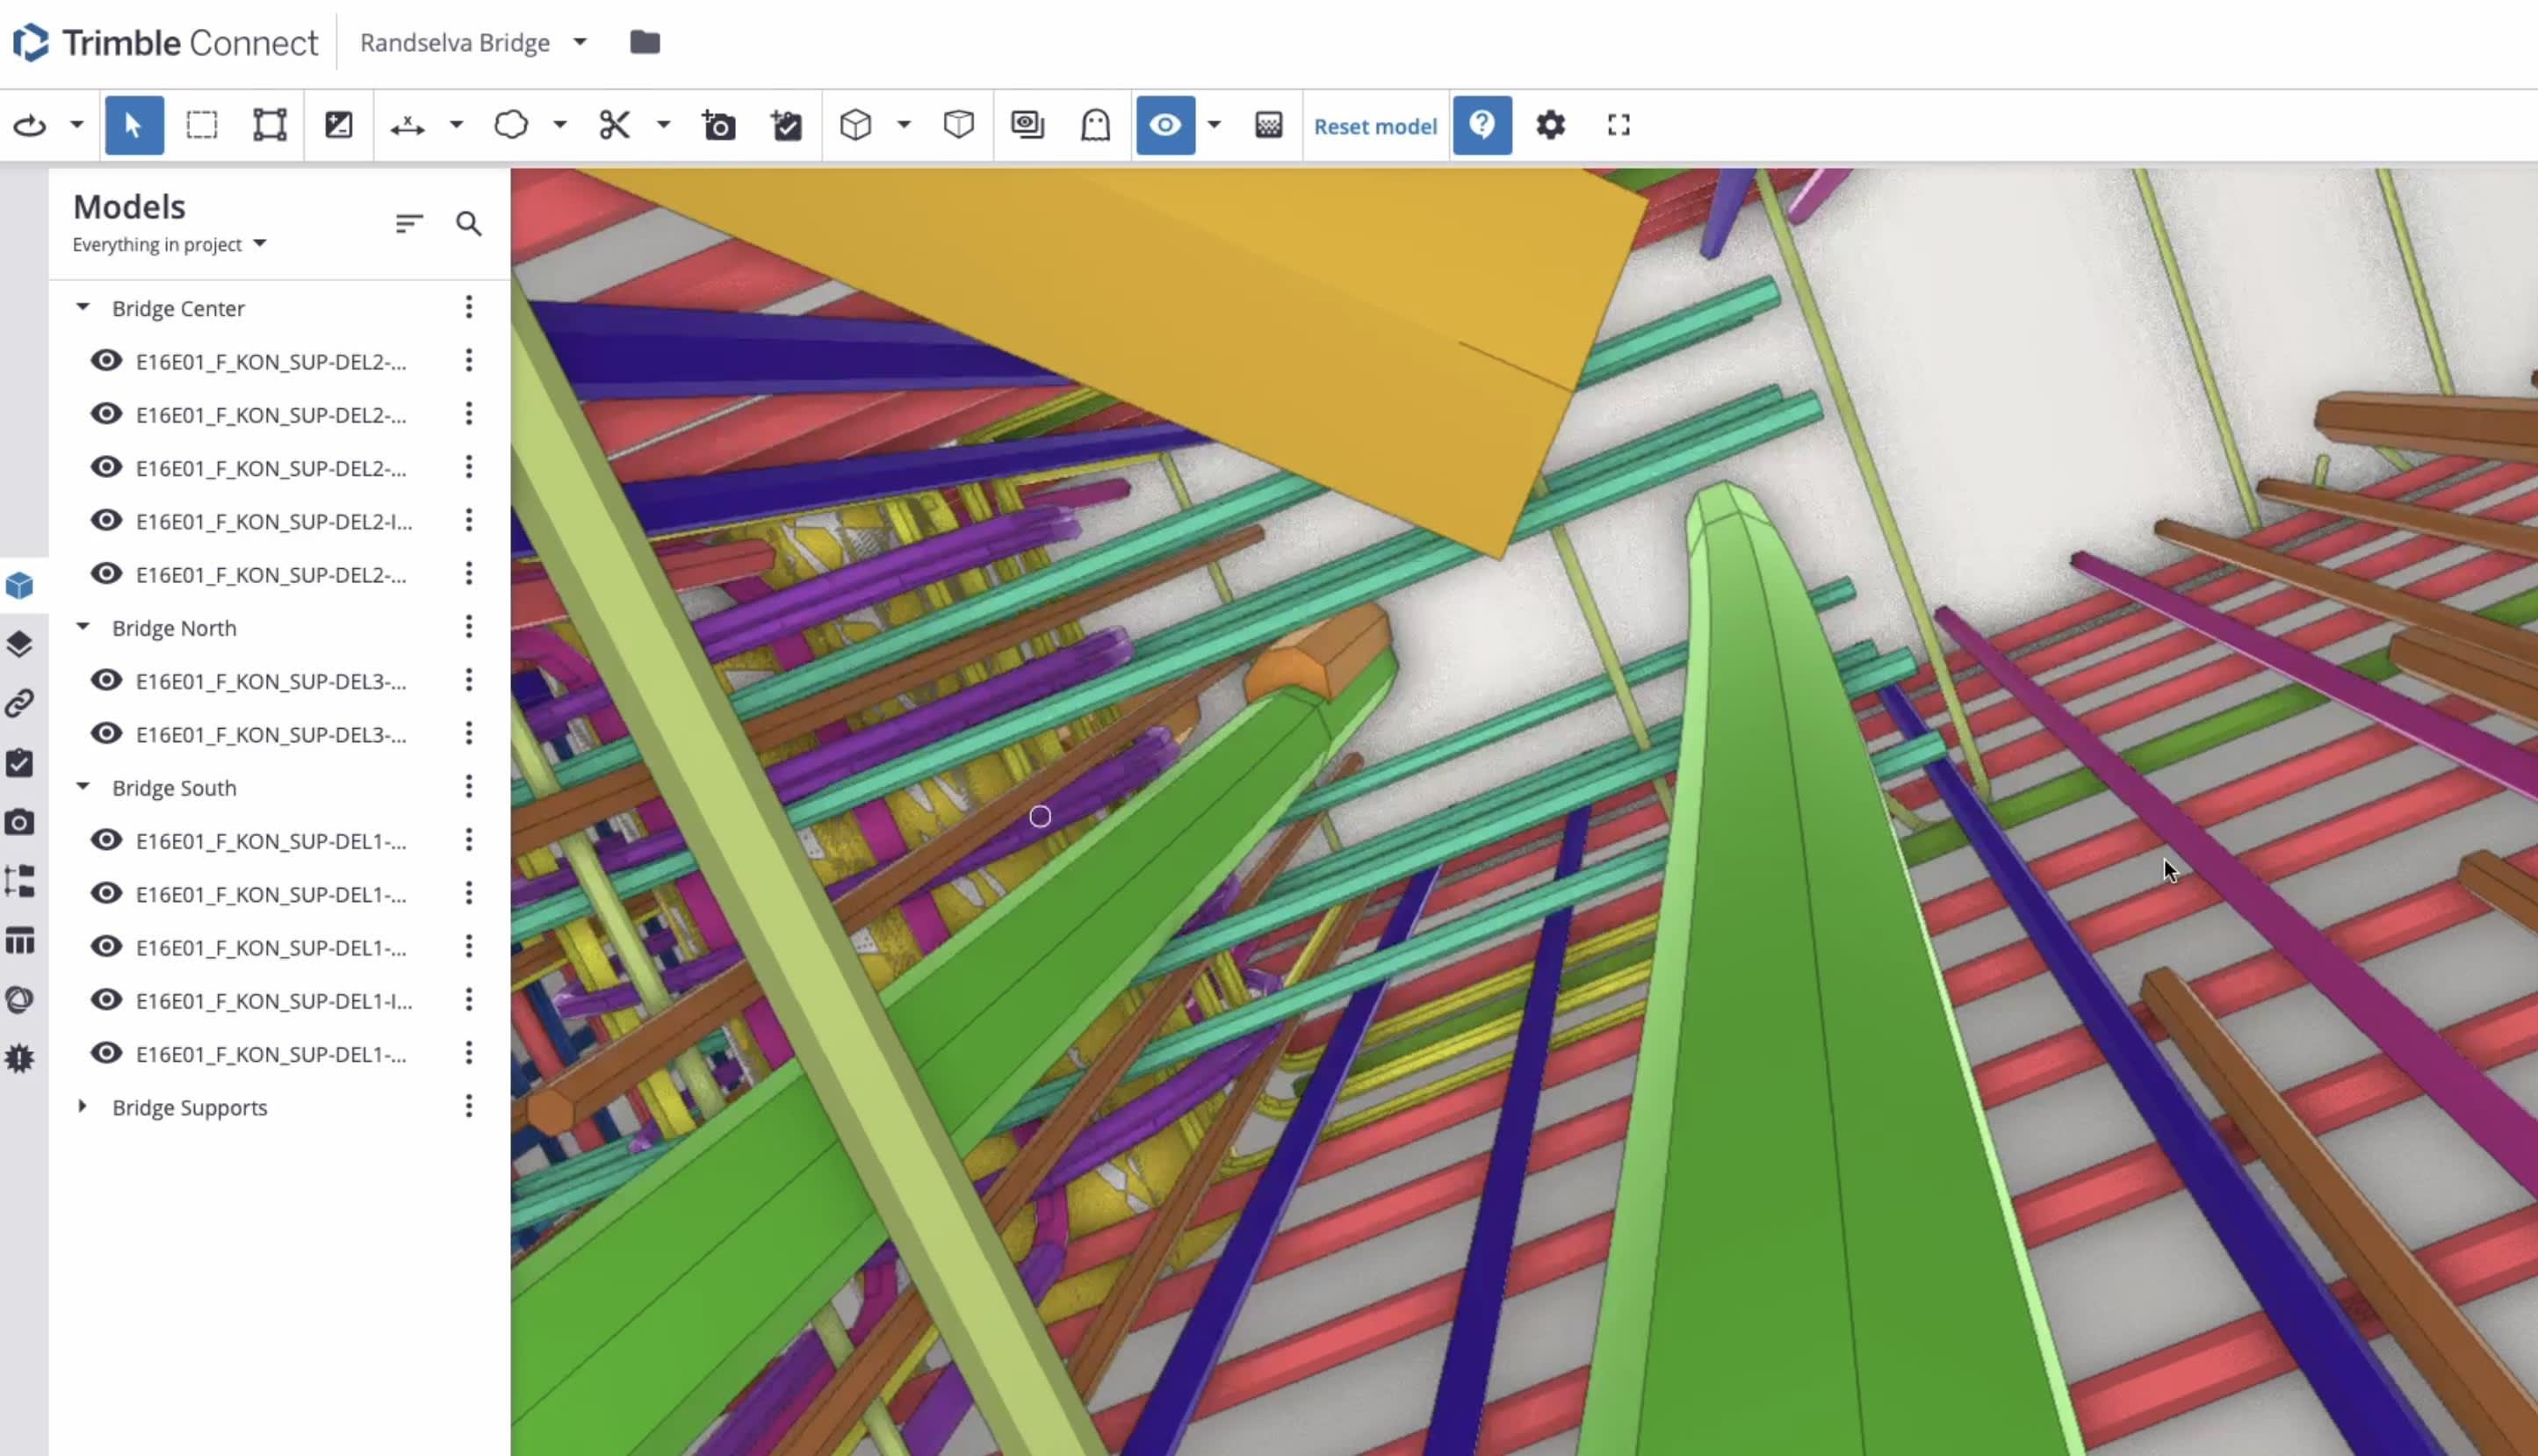Open the layers sidebar panel
The width and height of the screenshot is (2538, 1456).
point(20,644)
